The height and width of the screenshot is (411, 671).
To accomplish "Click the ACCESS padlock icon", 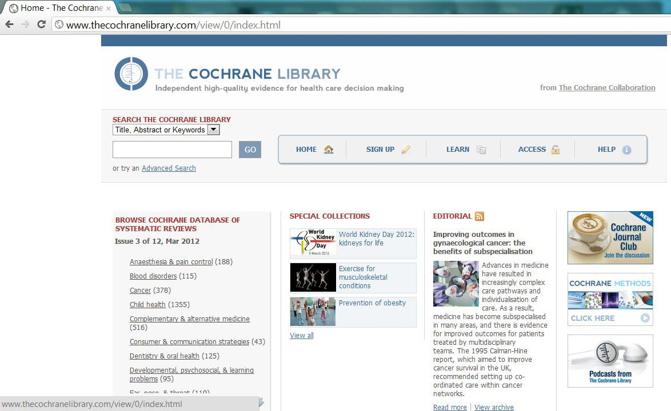I will [556, 150].
